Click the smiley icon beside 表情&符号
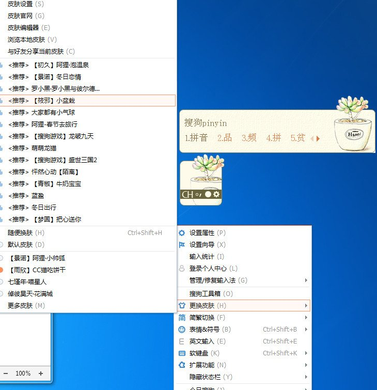 (182, 330)
